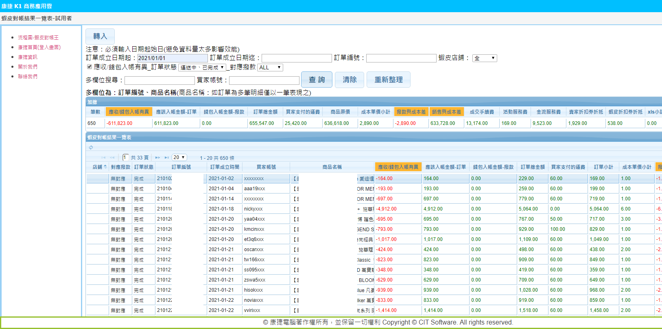This screenshot has height=329, width=662.
Task: Click the 查詢 search button
Action: click(317, 80)
